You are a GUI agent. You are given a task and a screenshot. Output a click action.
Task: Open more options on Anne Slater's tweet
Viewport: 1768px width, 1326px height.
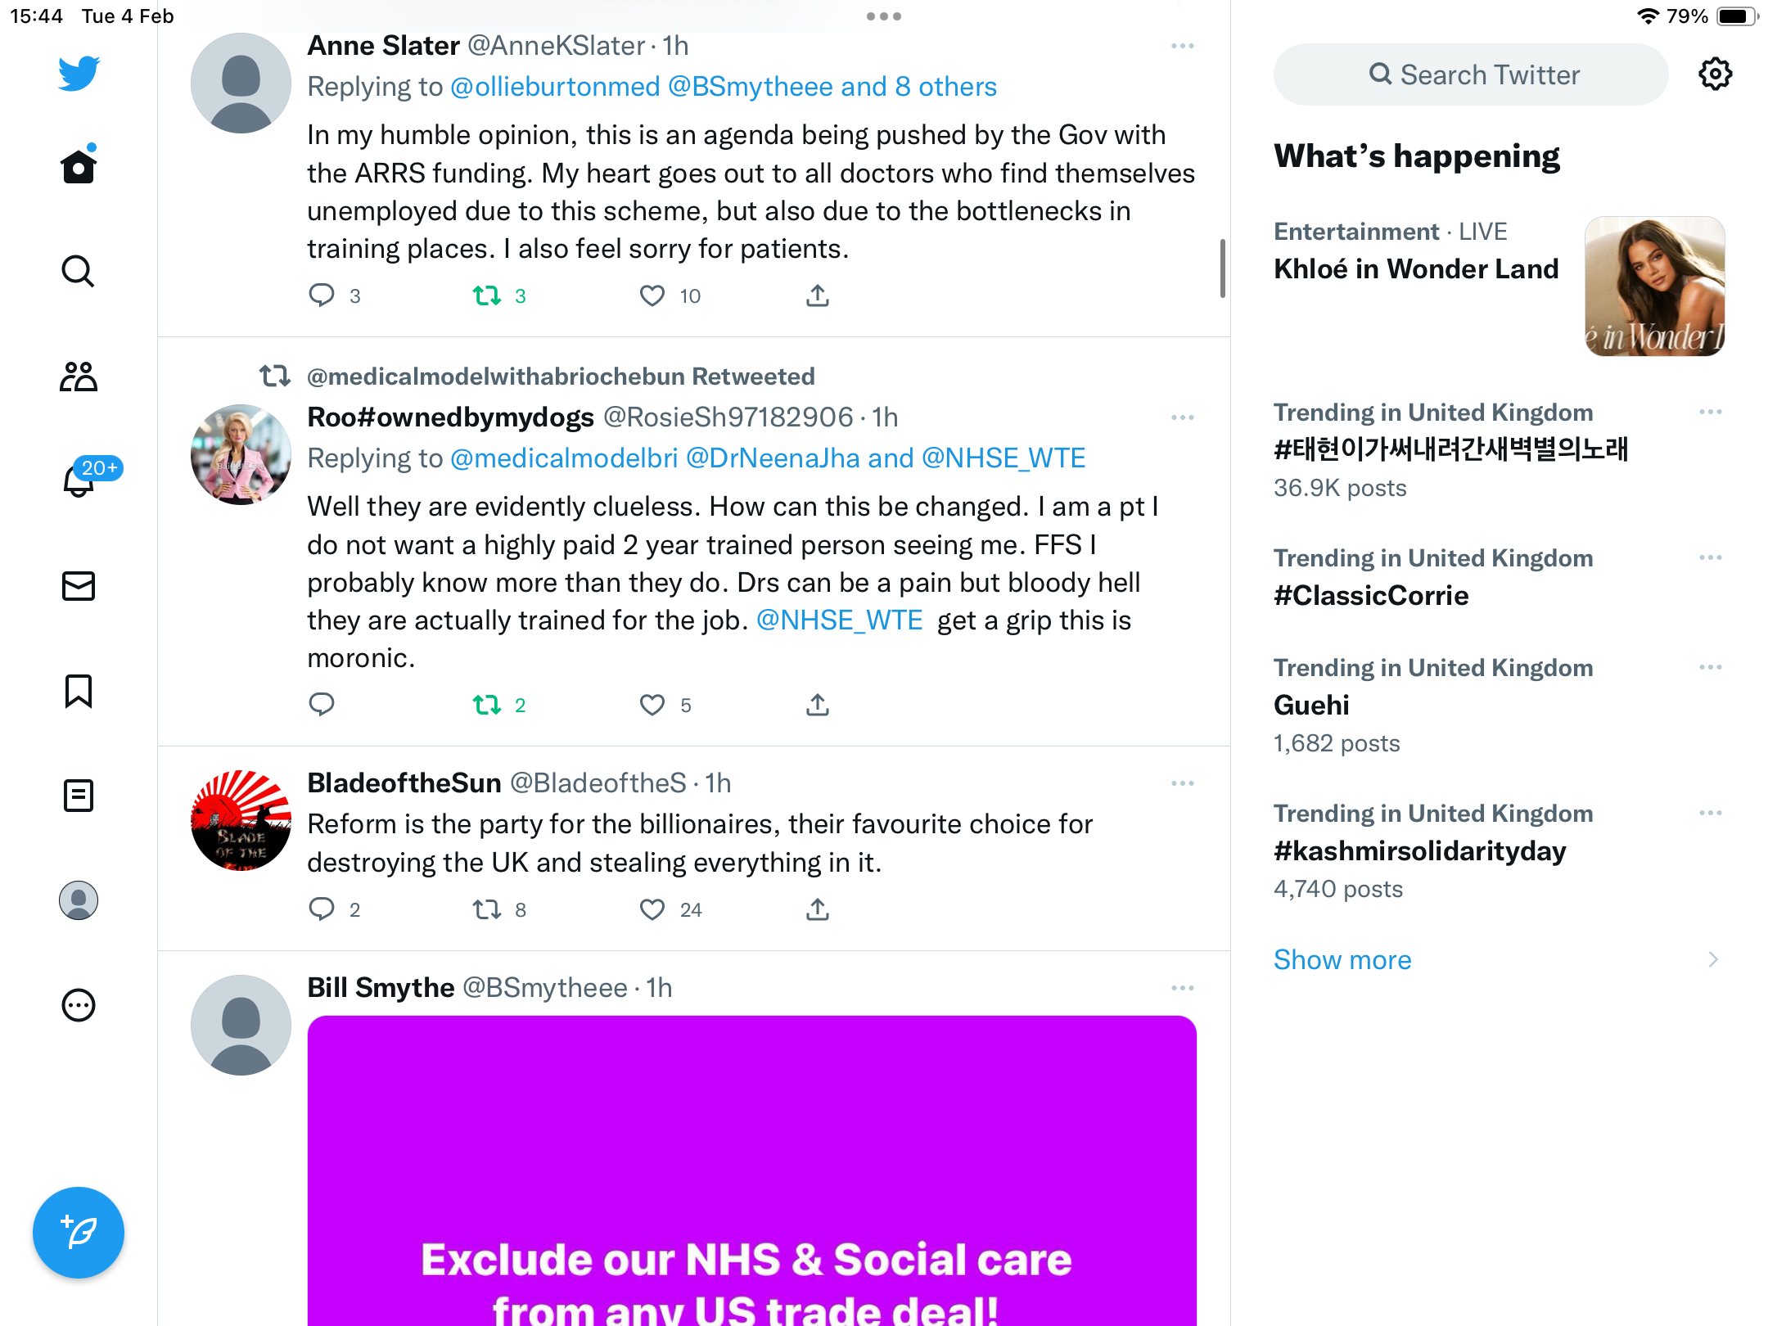pos(1183,46)
